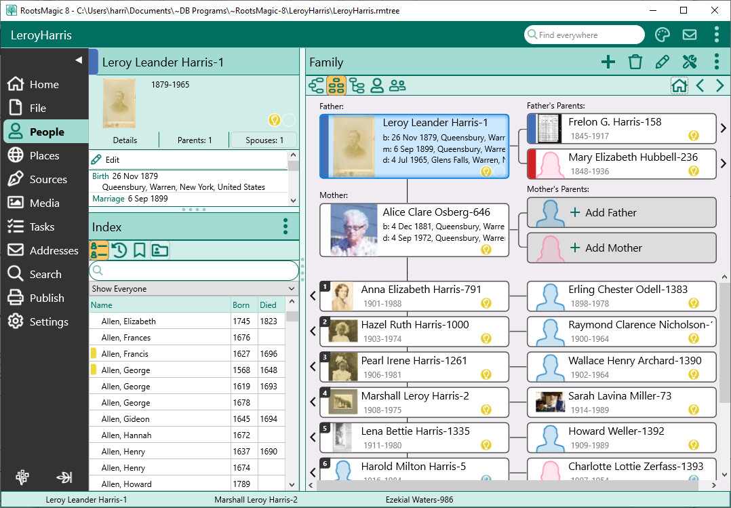Click the pencil edit icon in Family header

pyautogui.click(x=663, y=62)
